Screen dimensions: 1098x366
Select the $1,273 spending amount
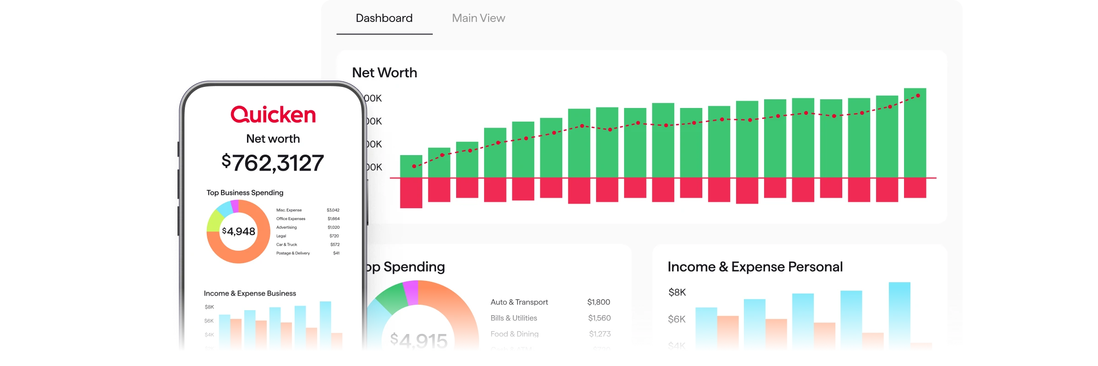tap(600, 334)
